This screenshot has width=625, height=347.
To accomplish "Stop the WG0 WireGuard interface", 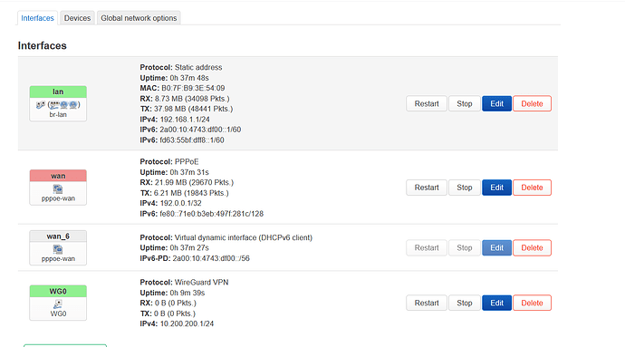I will click(x=465, y=304).
